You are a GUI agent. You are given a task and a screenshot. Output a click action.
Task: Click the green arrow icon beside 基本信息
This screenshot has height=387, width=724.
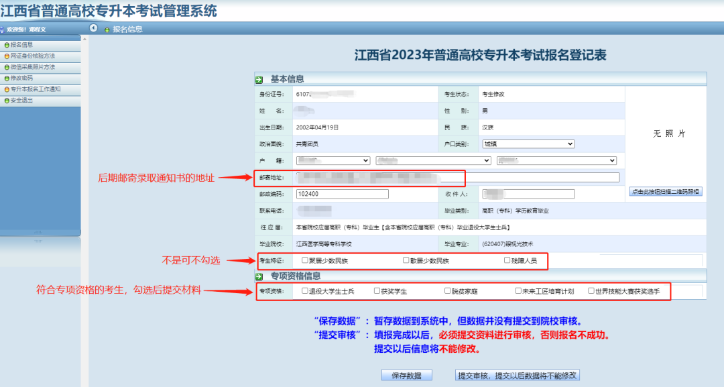point(259,79)
